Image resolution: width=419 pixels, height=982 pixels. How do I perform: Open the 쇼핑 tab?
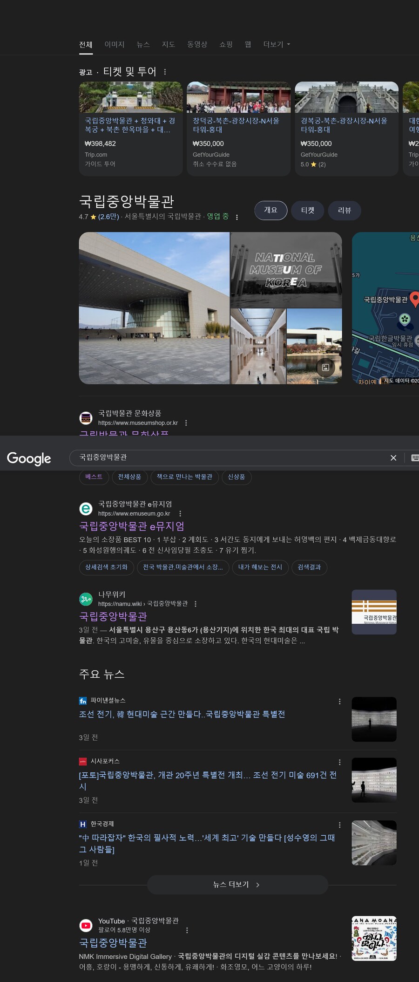point(226,44)
